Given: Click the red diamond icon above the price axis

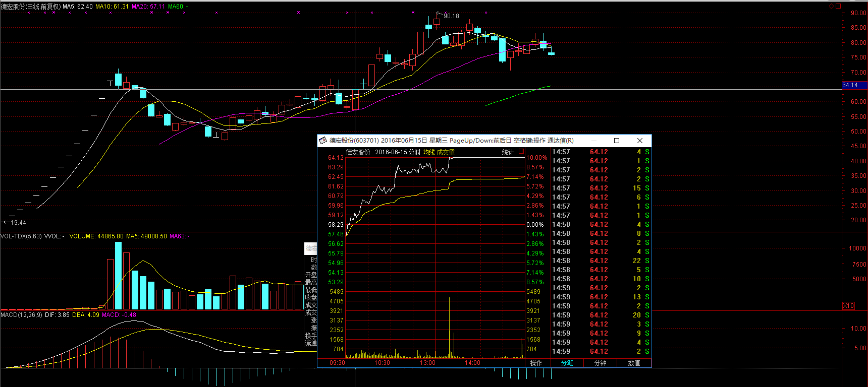Looking at the screenshot, I should 831,6.
